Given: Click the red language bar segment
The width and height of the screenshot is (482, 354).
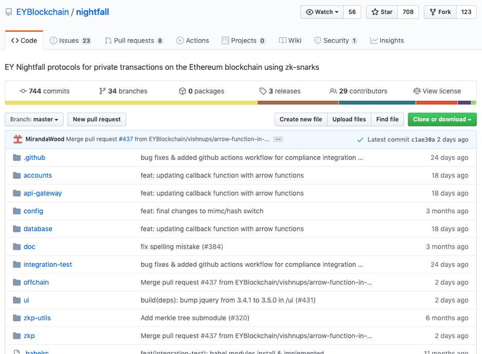Looking at the screenshot, I should point(437,103).
